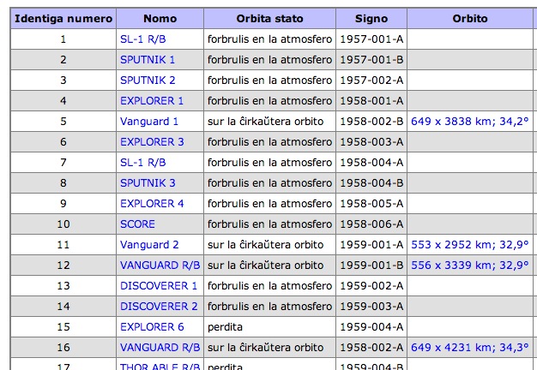Select the 1959-004-A sign cell
Screen dimensions: 537x370
(371, 327)
